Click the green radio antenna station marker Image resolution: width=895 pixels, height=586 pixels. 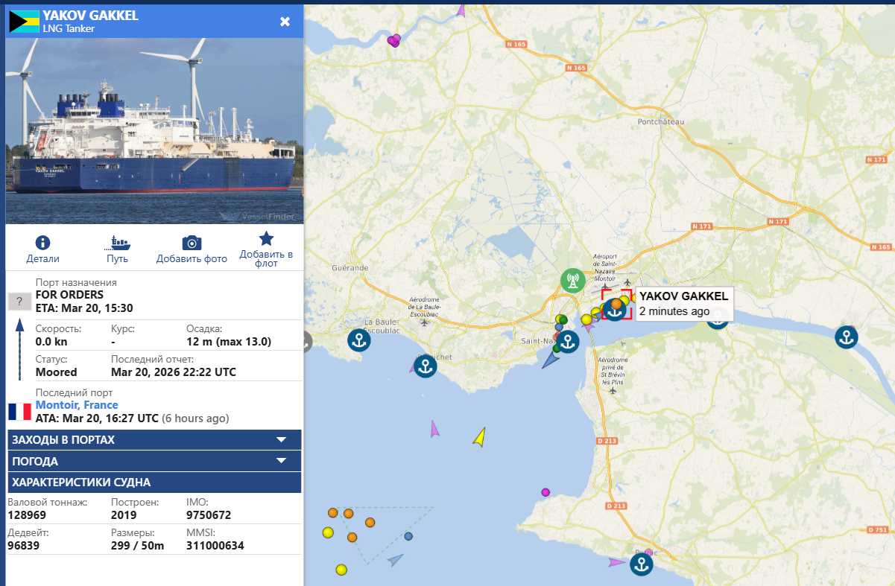[x=572, y=280]
